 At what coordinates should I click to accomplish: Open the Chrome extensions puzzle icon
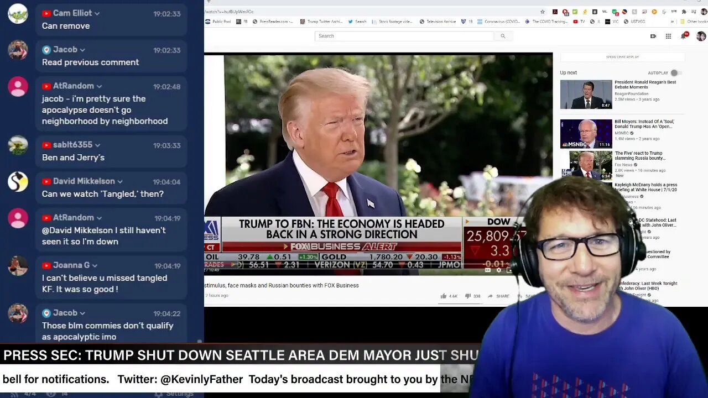click(x=685, y=12)
